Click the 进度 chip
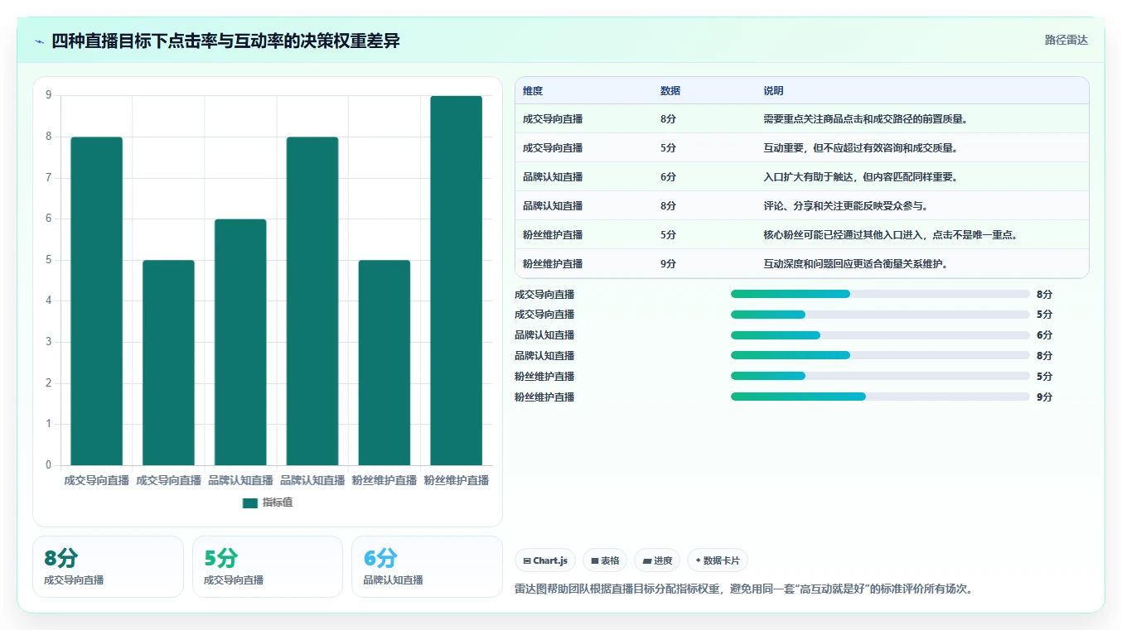Image resolution: width=1122 pixels, height=630 pixels. [657, 560]
